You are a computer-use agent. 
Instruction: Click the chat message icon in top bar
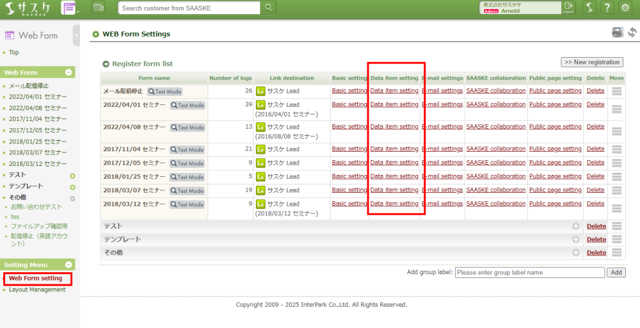click(99, 8)
